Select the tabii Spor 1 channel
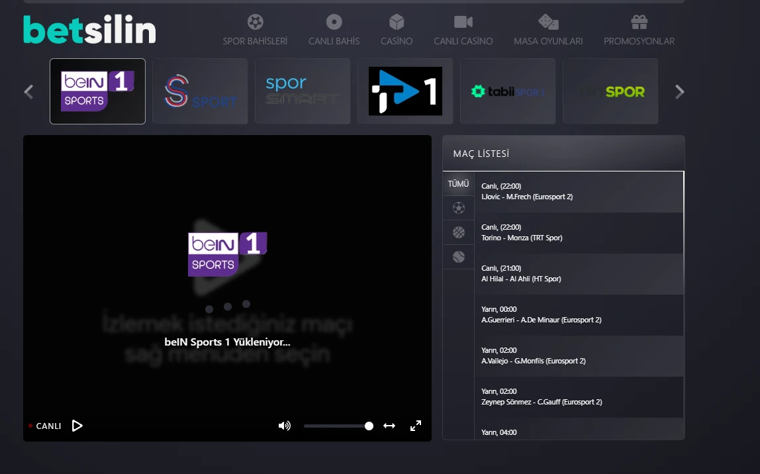The width and height of the screenshot is (760, 474). [x=508, y=91]
